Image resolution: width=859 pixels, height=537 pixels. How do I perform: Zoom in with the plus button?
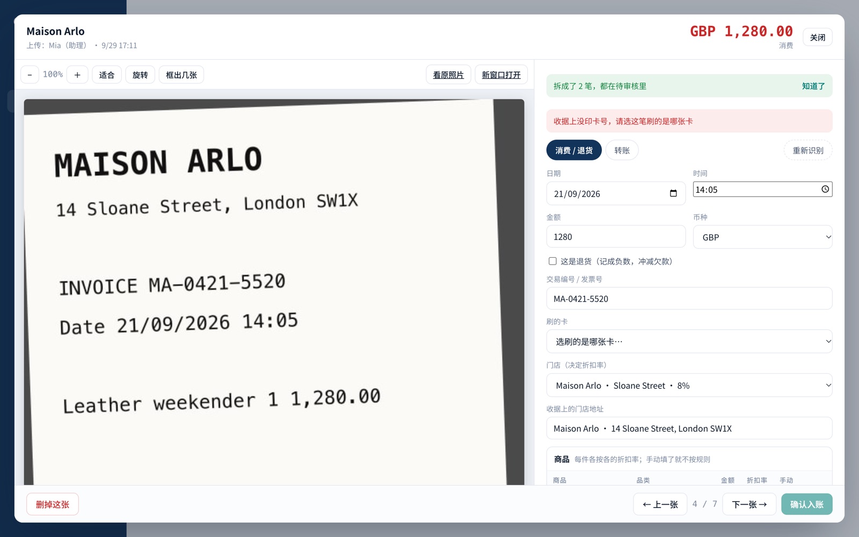(x=77, y=75)
